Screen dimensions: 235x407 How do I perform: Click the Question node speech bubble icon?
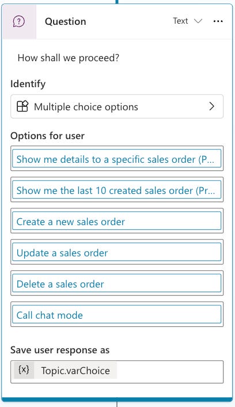tap(19, 21)
